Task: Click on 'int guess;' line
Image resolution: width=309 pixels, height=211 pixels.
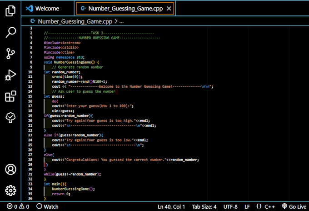Action: coord(54,96)
